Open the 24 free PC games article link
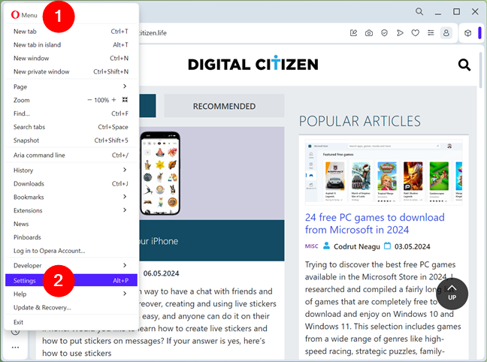Screen dimensions: 487x362 point(374,224)
